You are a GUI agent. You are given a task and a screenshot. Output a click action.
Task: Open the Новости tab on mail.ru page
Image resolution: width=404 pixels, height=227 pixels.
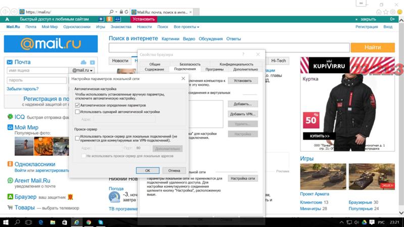coord(120,61)
